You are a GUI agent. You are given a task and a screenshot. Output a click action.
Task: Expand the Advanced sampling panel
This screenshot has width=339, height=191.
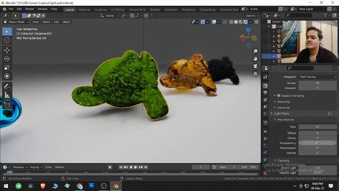283,108
